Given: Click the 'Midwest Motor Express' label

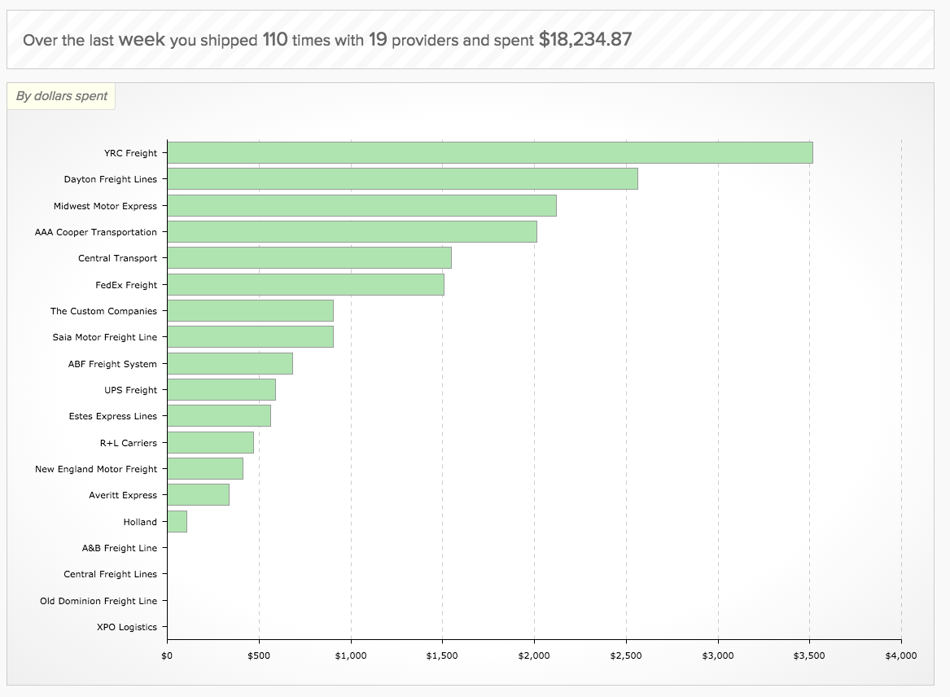Looking at the screenshot, I should tap(106, 206).
